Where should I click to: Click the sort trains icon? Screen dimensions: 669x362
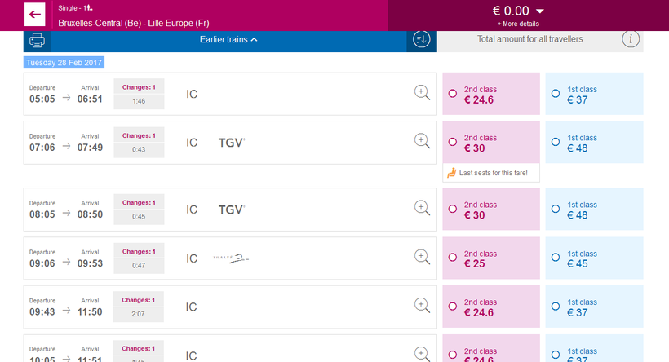(x=422, y=39)
